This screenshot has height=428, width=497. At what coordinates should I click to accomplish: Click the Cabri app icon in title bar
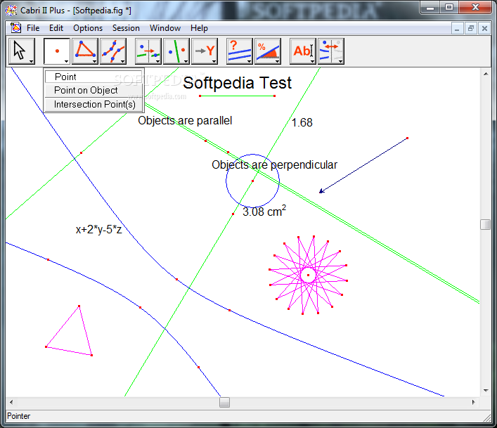click(x=11, y=10)
